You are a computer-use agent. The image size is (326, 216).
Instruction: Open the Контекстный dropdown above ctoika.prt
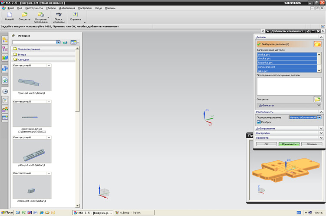tap(49, 173)
